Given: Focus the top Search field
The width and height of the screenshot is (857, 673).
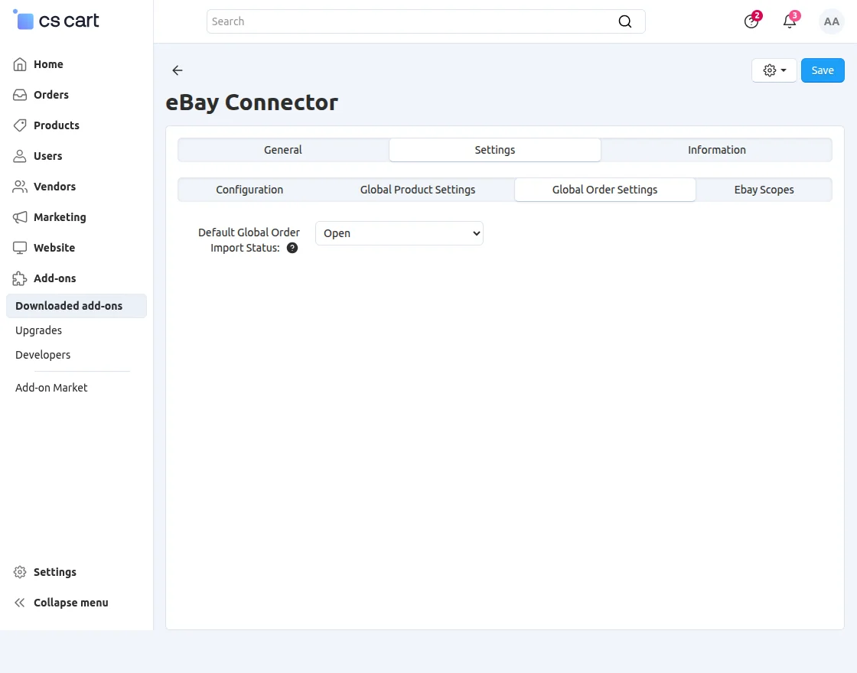Looking at the screenshot, I should click(x=425, y=21).
